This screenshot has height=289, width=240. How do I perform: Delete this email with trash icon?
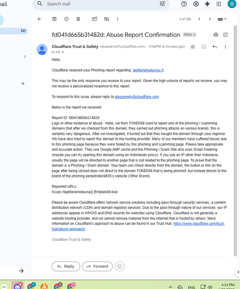coord(78,19)
